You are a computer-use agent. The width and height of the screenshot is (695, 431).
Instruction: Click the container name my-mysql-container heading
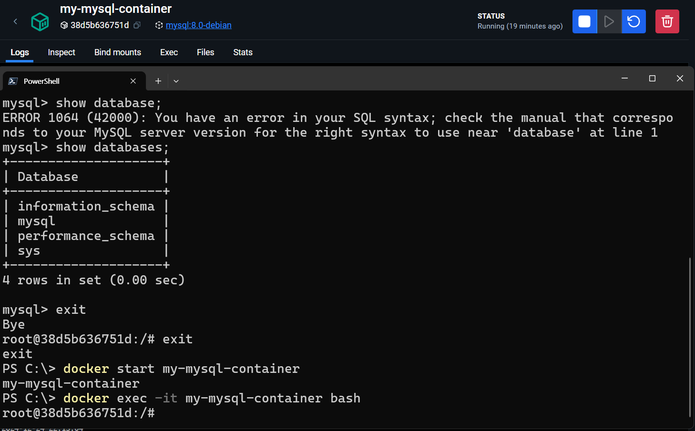tap(116, 9)
